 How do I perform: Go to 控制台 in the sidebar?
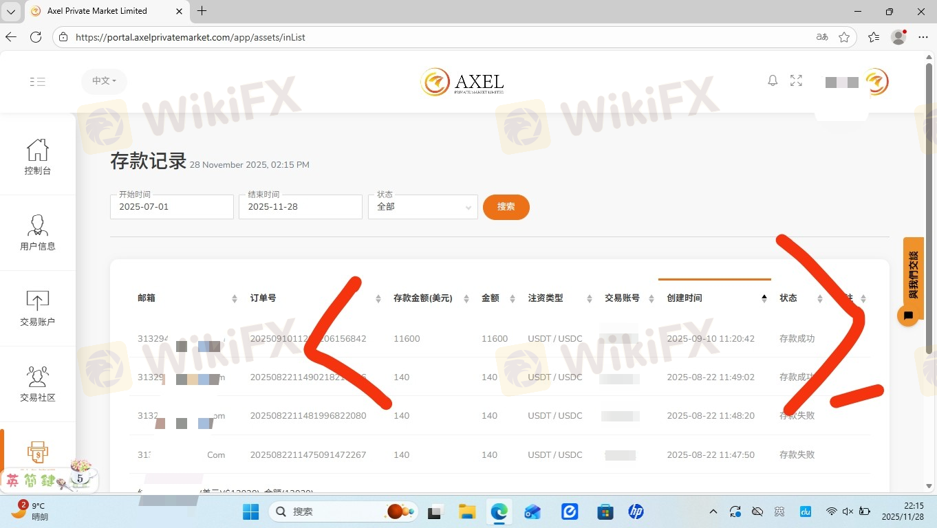coord(38,157)
